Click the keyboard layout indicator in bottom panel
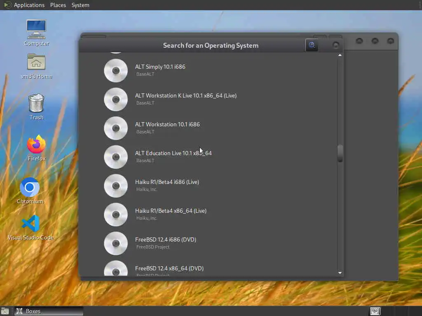 (375, 311)
